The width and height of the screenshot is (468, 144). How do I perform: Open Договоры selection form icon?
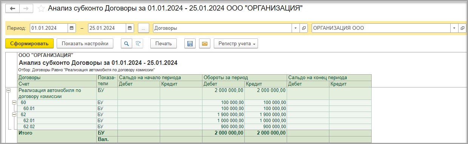[x=304, y=28]
